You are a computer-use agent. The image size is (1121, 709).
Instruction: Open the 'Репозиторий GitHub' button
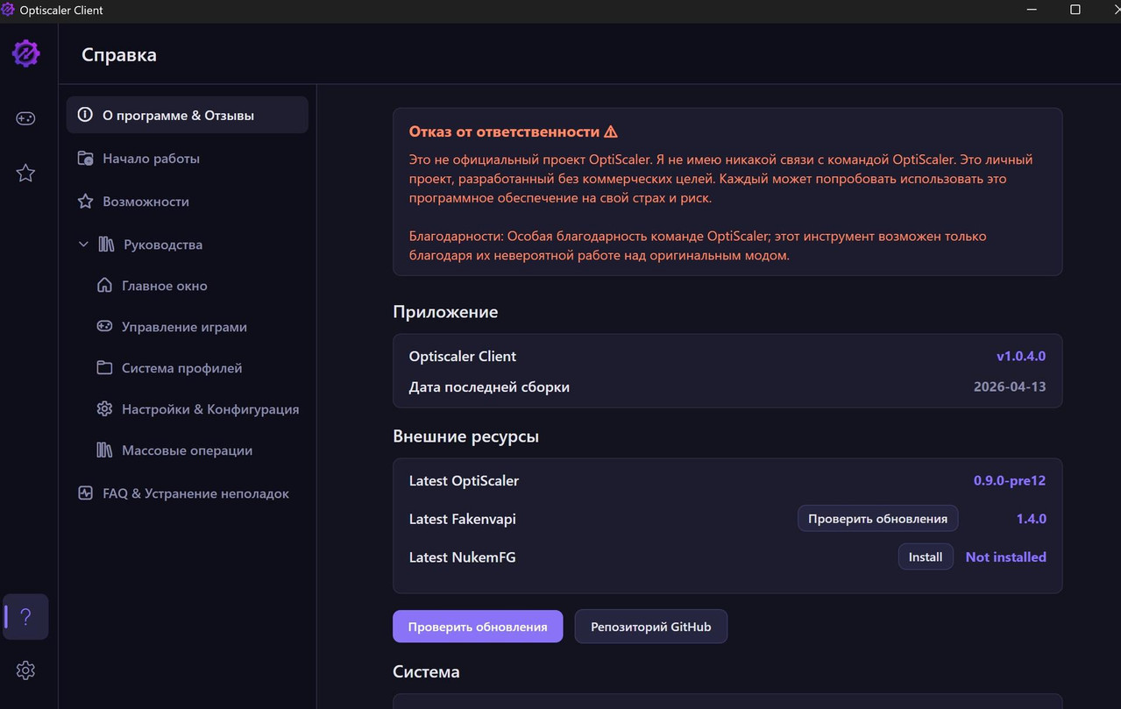coord(650,627)
